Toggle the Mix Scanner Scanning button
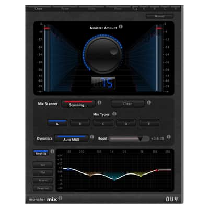Viewport: 209px width, 209px height. pyautogui.click(x=78, y=104)
